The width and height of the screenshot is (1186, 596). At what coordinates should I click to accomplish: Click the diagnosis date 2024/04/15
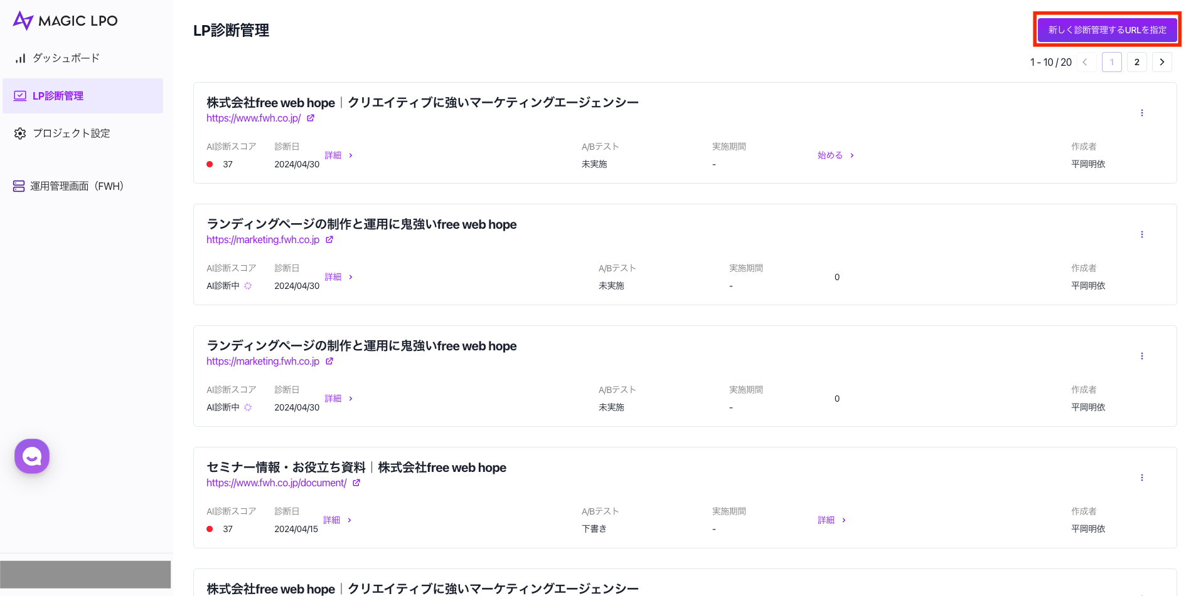(x=296, y=529)
